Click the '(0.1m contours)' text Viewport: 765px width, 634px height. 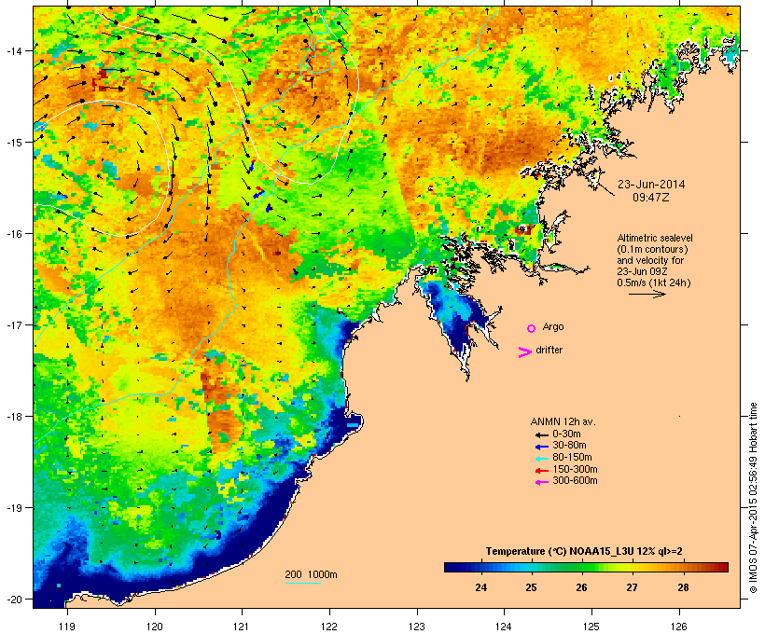(652, 249)
